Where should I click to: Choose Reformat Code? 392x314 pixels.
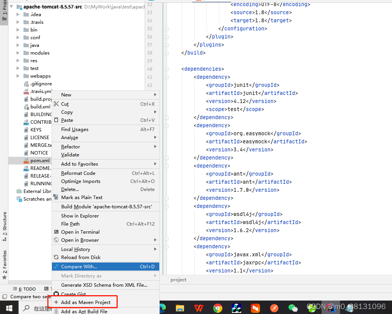point(105,173)
